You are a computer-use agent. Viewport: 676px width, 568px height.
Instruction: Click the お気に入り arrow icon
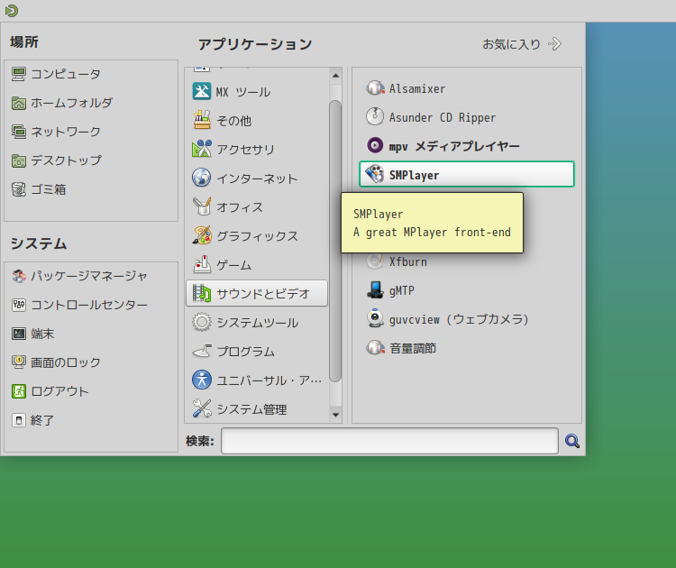554,44
